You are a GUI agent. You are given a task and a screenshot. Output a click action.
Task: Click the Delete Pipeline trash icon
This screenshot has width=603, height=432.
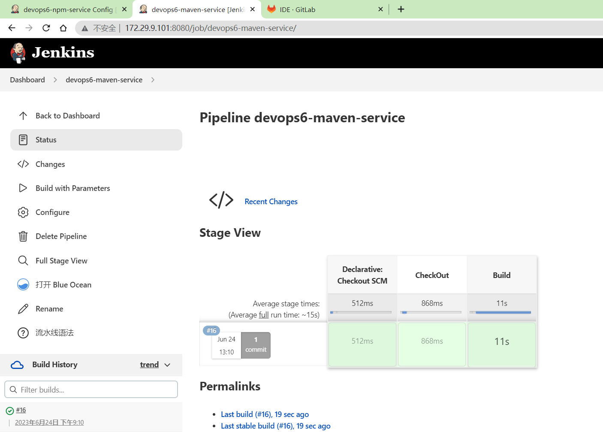[x=23, y=236]
